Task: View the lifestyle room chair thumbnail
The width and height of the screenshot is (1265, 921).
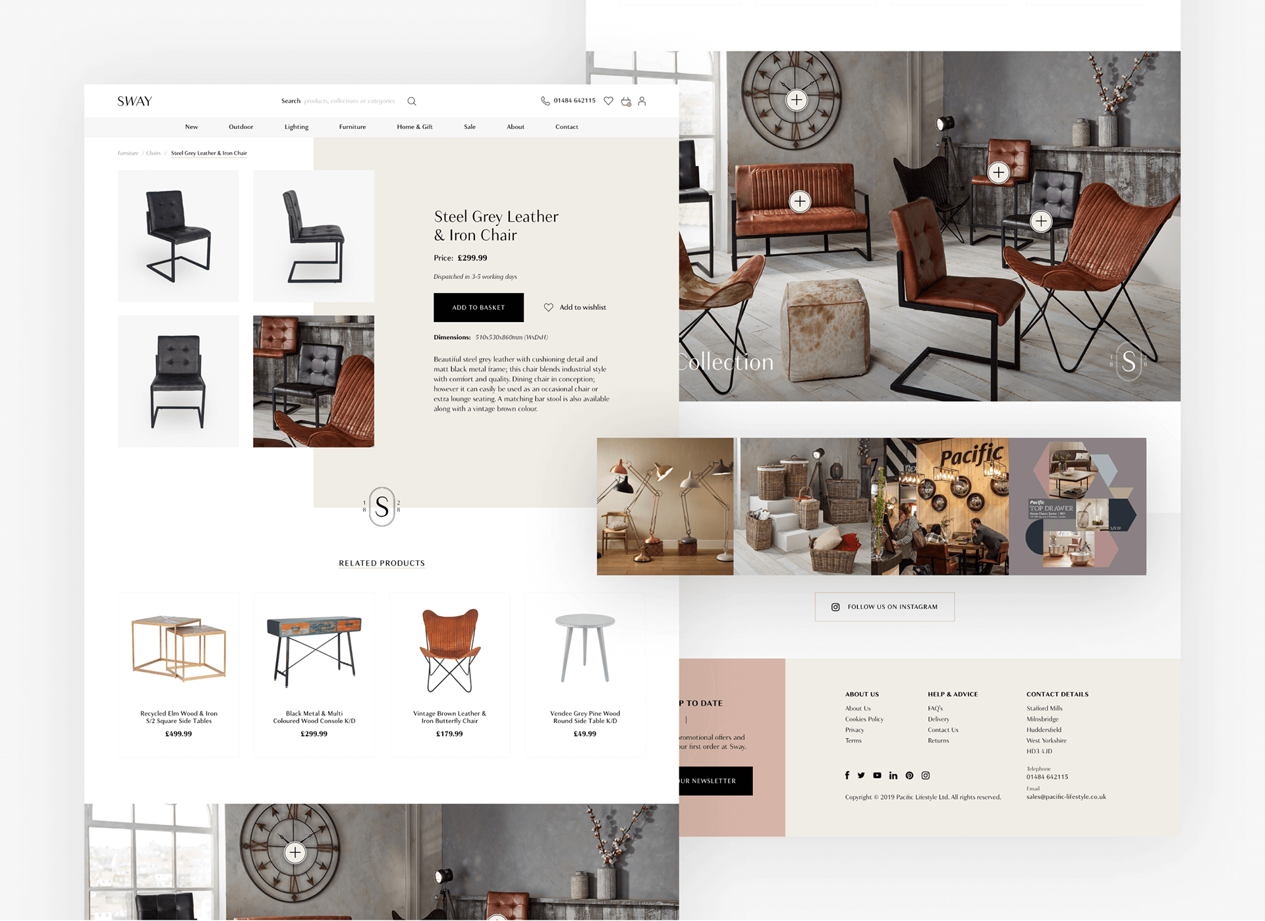Action: (x=314, y=381)
